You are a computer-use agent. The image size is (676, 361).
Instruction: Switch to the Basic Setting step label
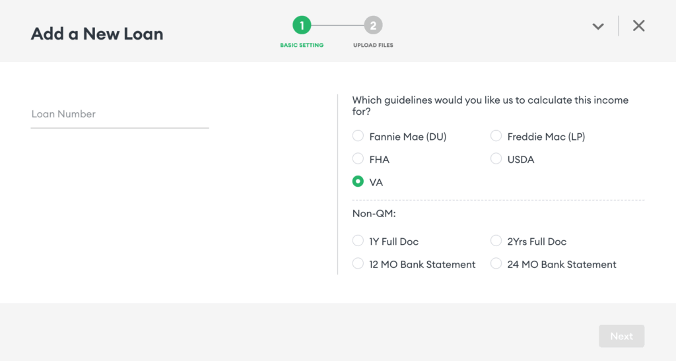coord(302,46)
